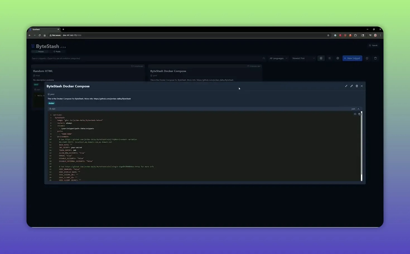Select the Private tab
The height and width of the screenshot is (254, 410).
pyautogui.click(x=39, y=52)
